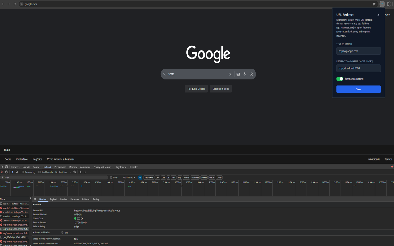
Task: Click the Pesquisa Google button
Action: 196,89
